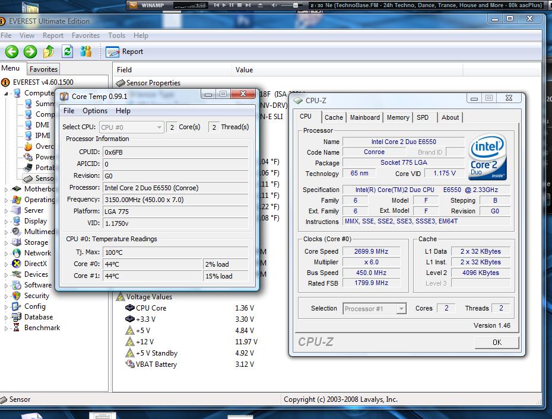
Task: Click the Field column header
Action: [172, 69]
